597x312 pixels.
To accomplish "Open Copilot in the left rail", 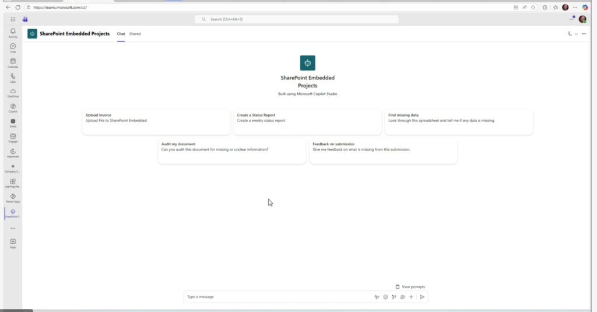I will (13, 108).
